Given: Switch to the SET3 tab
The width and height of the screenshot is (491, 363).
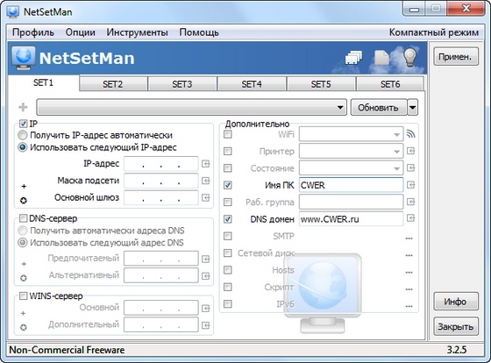Looking at the screenshot, I should tap(182, 84).
